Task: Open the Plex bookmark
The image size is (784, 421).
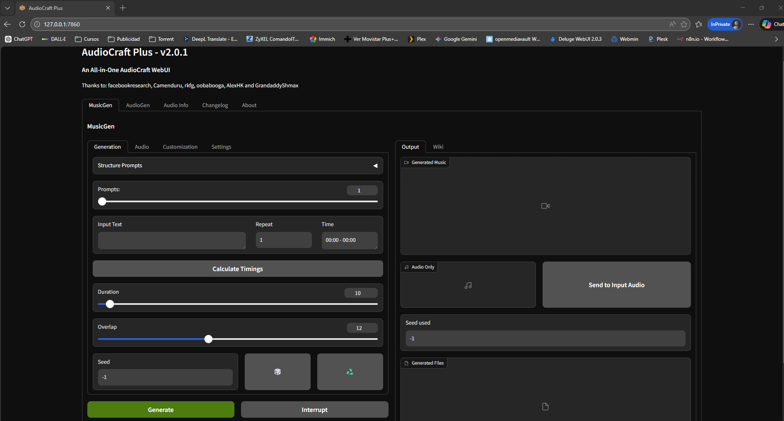Action: (417, 39)
